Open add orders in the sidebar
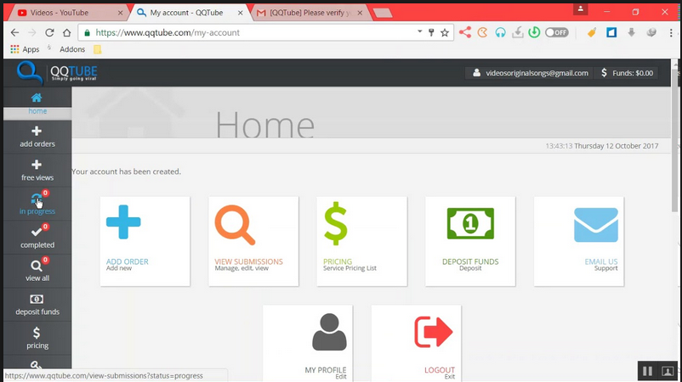The image size is (682, 382). click(37, 137)
